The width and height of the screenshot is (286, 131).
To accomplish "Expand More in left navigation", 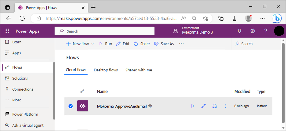I will (16, 100).
